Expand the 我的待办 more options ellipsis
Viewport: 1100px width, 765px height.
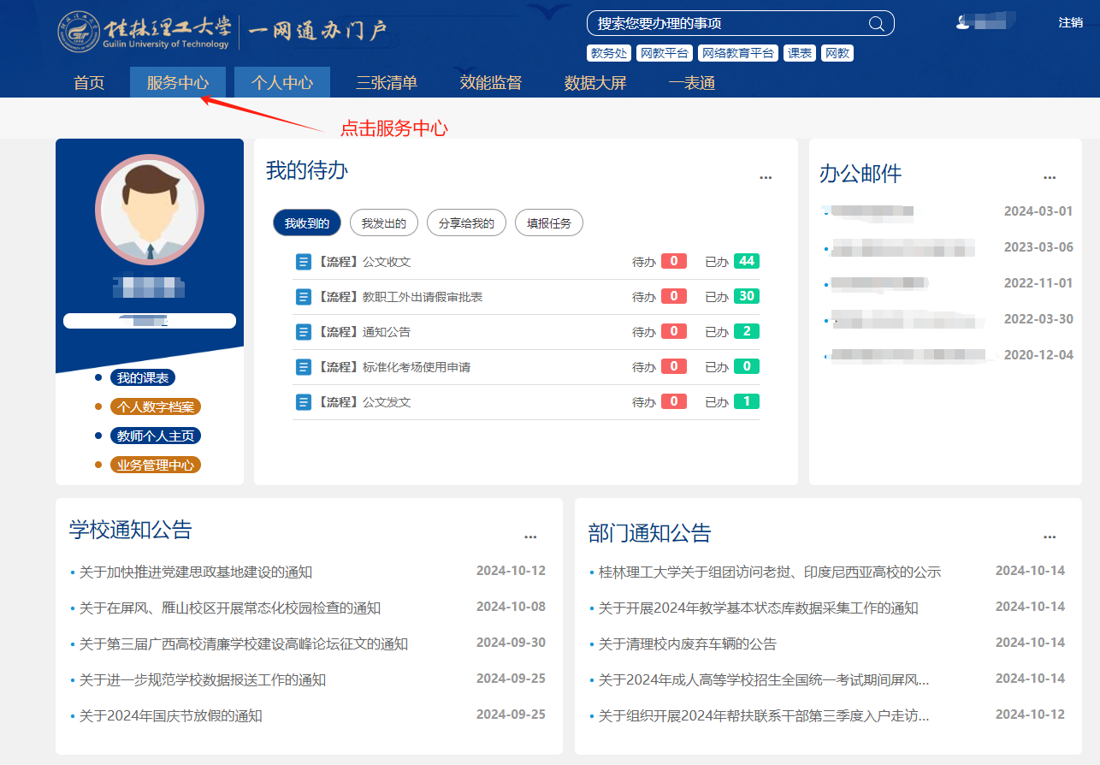tap(766, 178)
